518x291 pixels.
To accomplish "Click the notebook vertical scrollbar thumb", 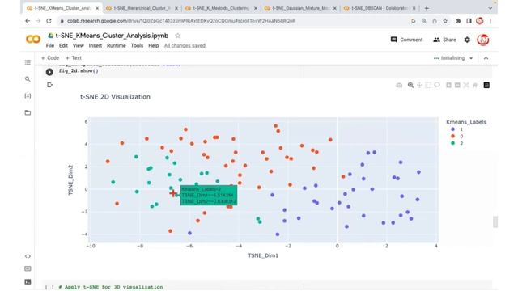I will tap(495, 221).
